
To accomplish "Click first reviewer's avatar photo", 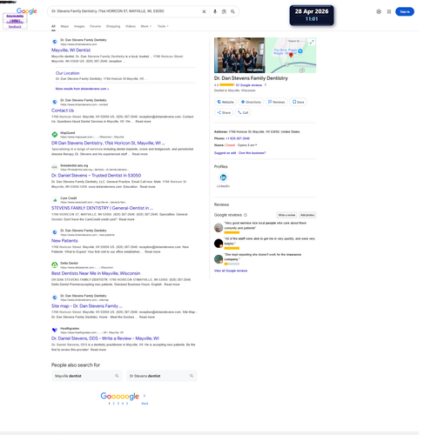I will pos(219,228).
